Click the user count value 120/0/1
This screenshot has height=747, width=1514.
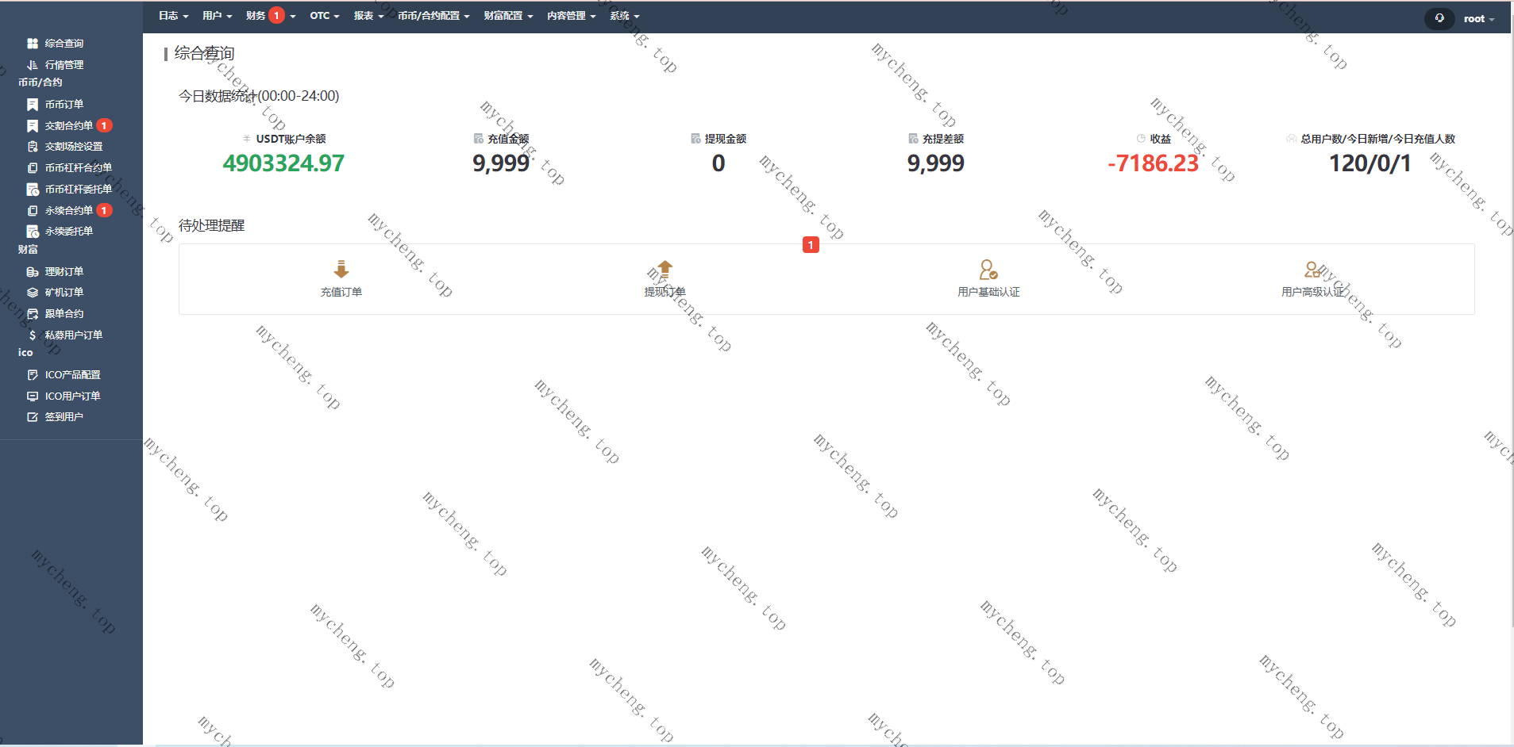coord(1370,163)
